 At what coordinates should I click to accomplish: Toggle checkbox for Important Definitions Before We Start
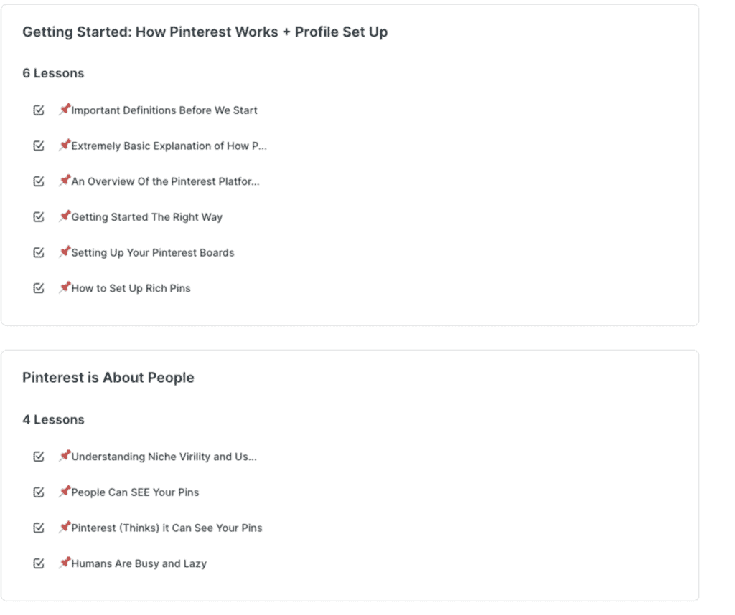pos(39,110)
